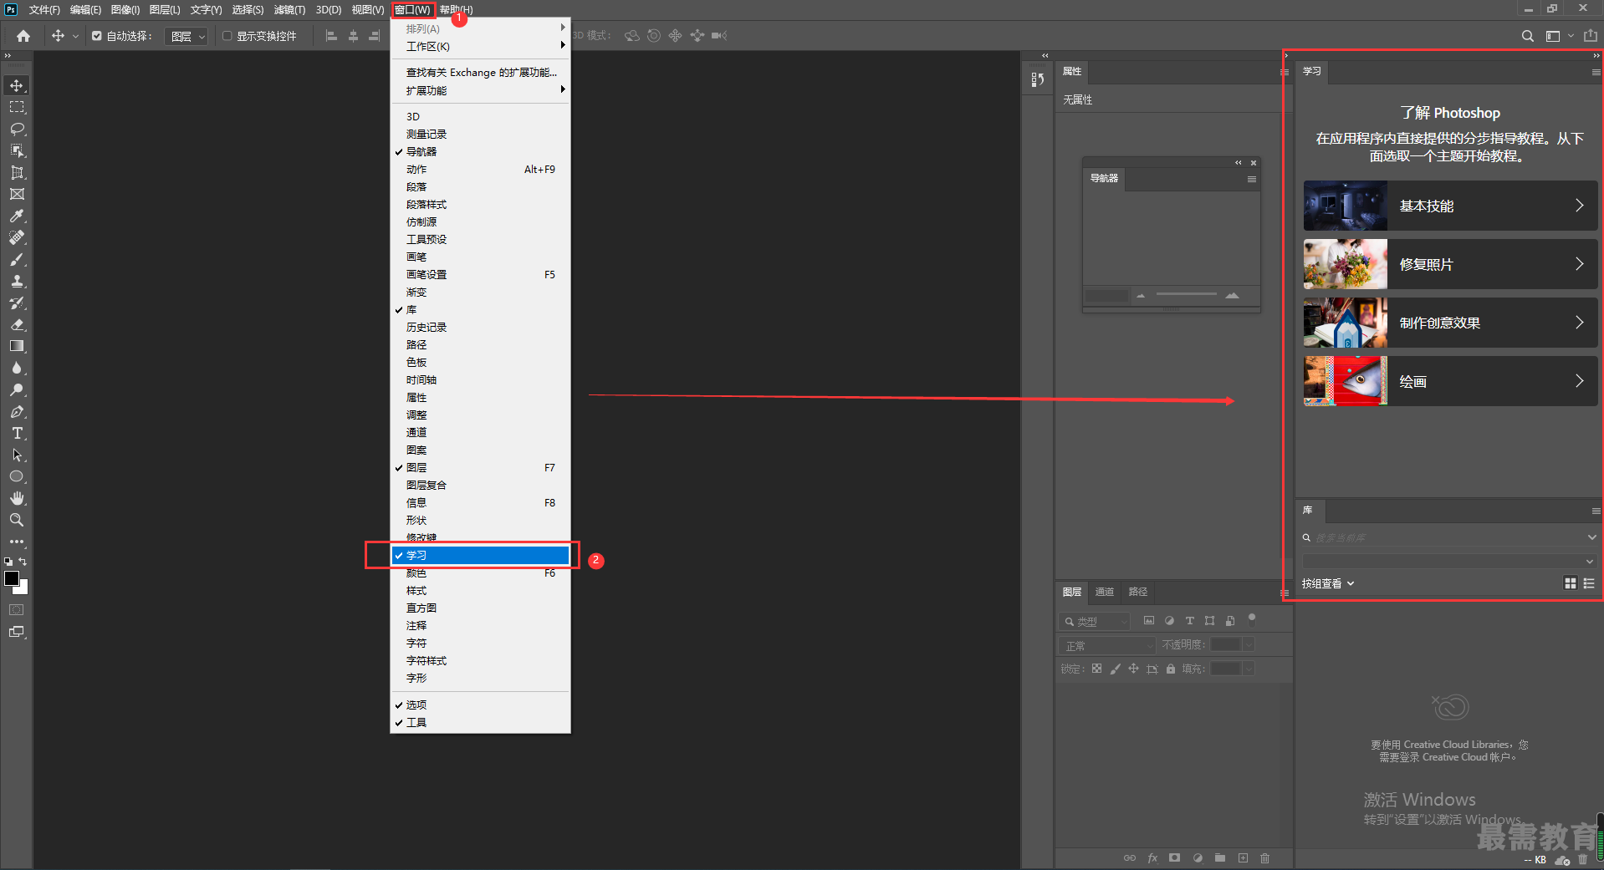This screenshot has height=870, width=1604.
Task: Switch libraries panel to grid view
Action: click(1570, 583)
